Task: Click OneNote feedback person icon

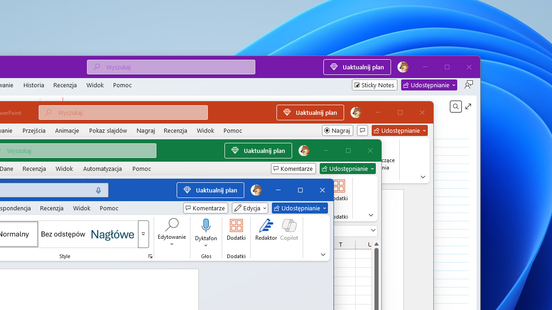Action: [x=469, y=85]
